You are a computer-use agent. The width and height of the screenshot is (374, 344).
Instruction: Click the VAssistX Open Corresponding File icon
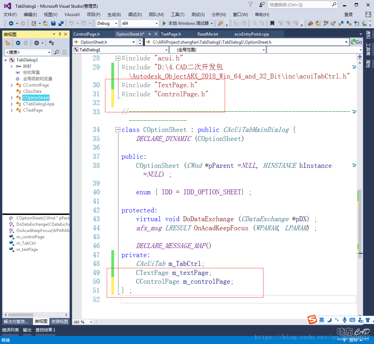point(357,23)
